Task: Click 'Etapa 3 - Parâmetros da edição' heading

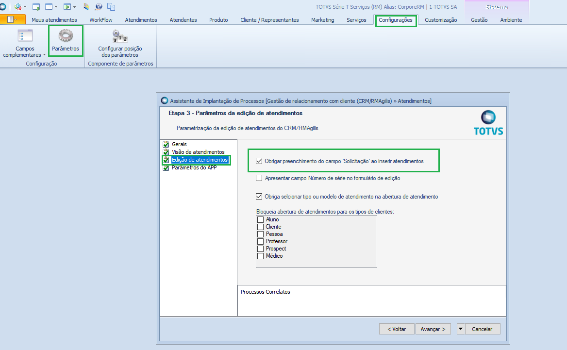Action: (235, 113)
